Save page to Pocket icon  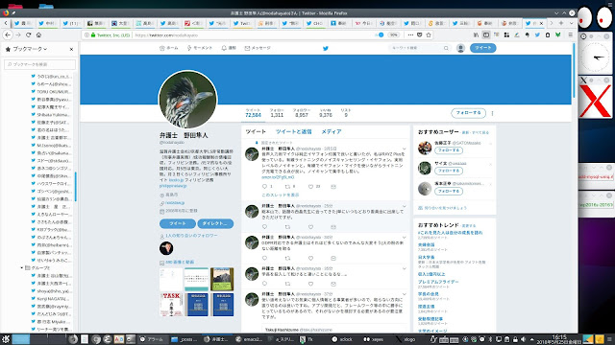(x=420, y=34)
